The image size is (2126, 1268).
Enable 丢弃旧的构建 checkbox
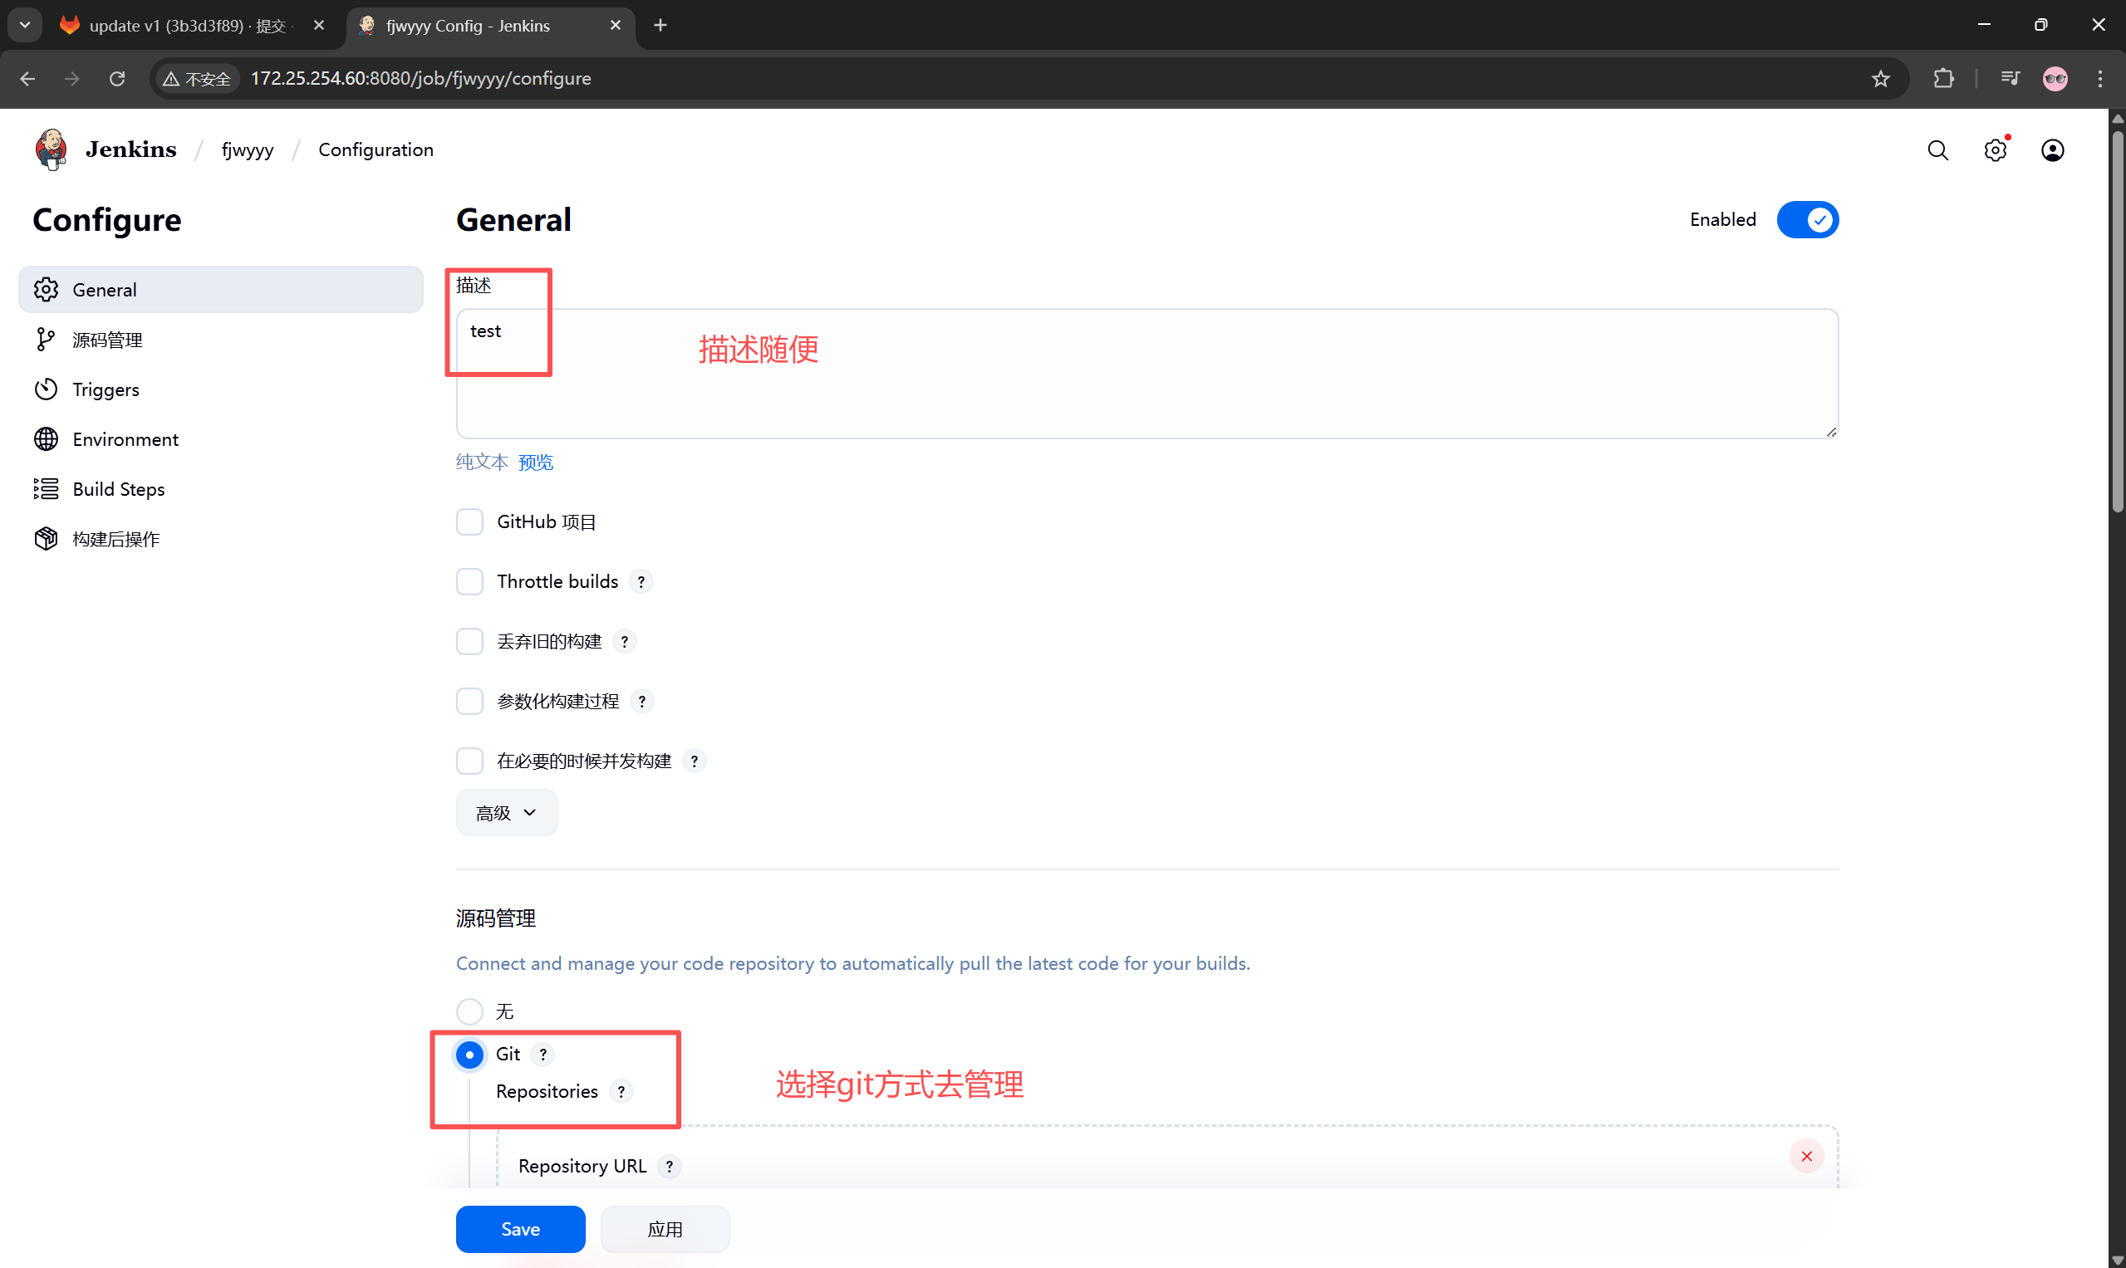tap(469, 642)
